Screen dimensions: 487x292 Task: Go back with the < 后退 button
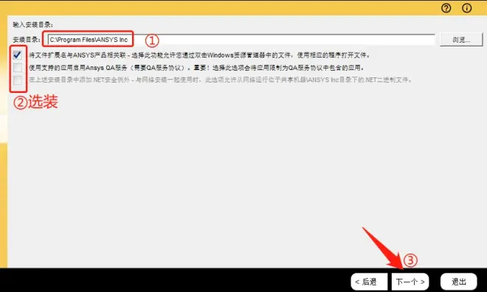369,282
